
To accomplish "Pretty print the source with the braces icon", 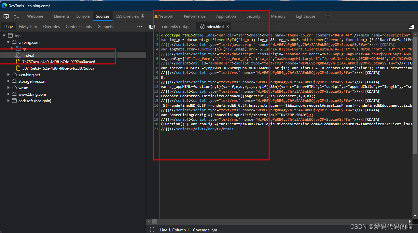I will [x=152, y=230].
